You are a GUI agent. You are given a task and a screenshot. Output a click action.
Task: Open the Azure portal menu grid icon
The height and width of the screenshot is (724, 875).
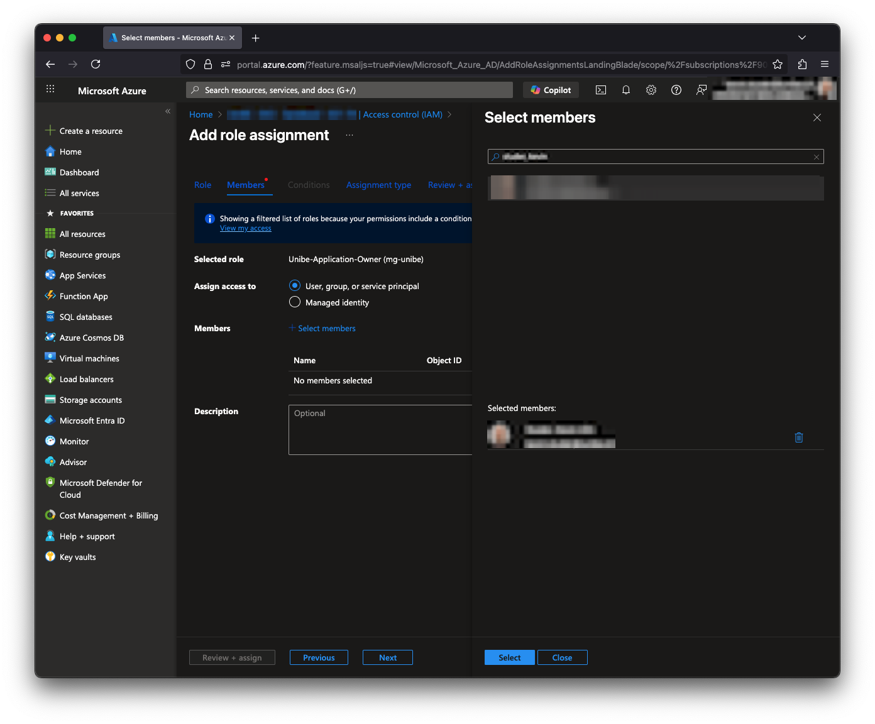(50, 90)
